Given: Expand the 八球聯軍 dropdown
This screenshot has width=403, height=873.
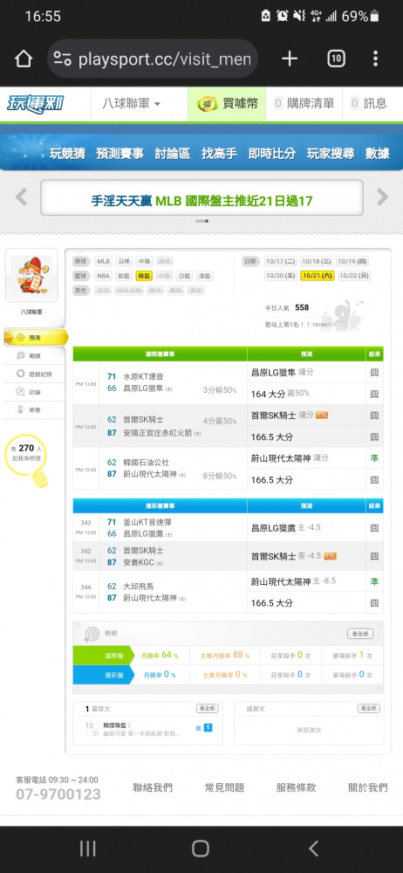Looking at the screenshot, I should pyautogui.click(x=132, y=104).
